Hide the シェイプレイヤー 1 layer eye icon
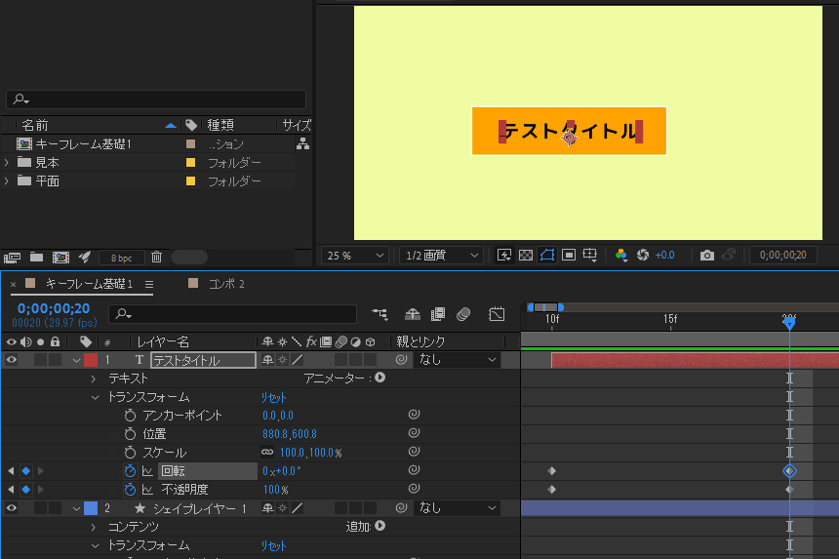The image size is (839, 559). click(x=12, y=508)
